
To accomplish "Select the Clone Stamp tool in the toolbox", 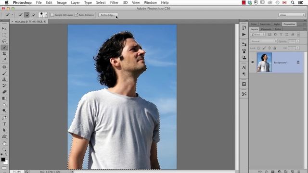I will 4,80.
